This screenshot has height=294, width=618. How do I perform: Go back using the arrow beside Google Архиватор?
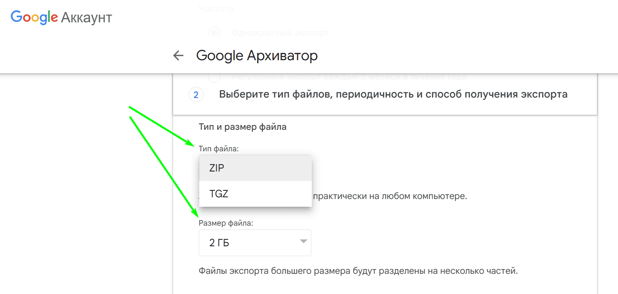point(178,55)
